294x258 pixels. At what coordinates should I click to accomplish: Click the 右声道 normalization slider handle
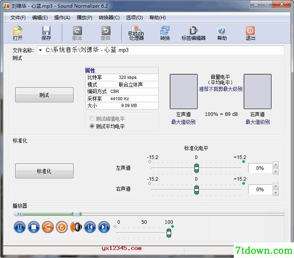coord(196,190)
